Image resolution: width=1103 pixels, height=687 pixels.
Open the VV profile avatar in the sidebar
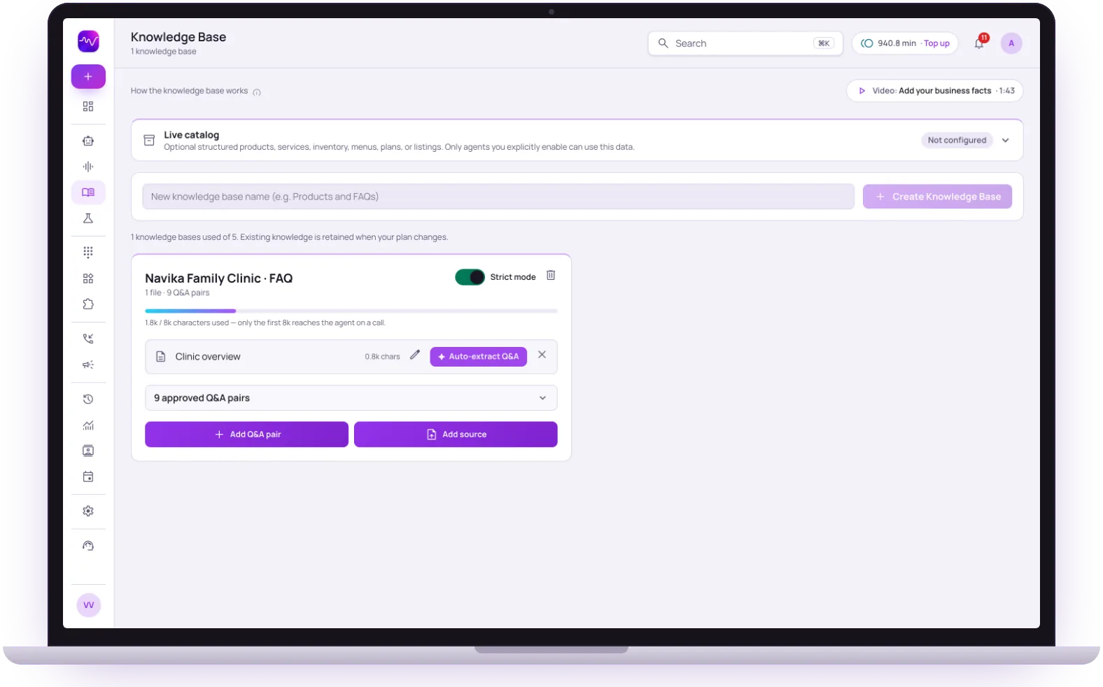tap(89, 605)
